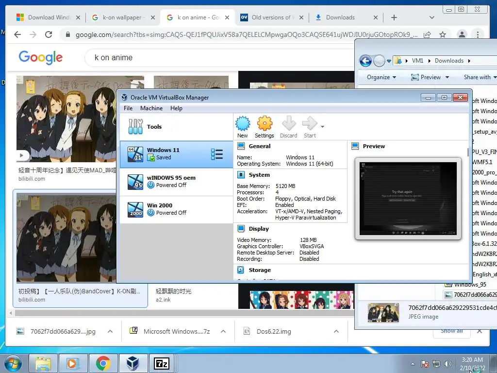
Task: Switch to Old versions of Chrome tab
Action: [272, 17]
